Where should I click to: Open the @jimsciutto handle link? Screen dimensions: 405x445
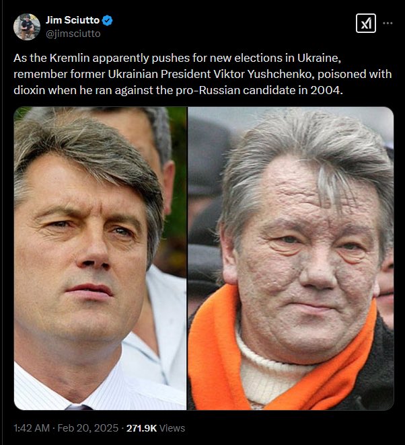tap(73, 34)
